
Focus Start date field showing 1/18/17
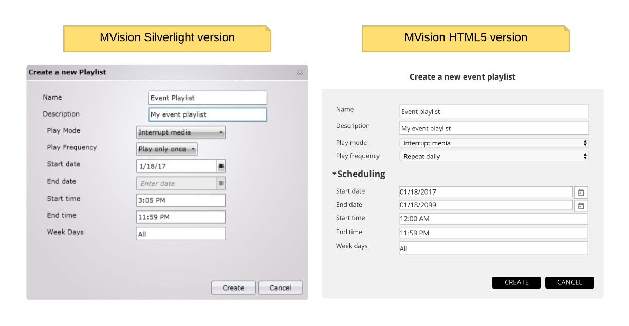(177, 166)
